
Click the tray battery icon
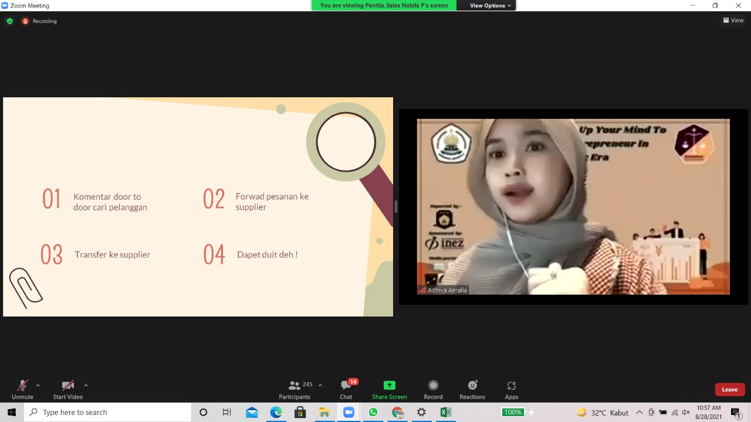tap(663, 412)
